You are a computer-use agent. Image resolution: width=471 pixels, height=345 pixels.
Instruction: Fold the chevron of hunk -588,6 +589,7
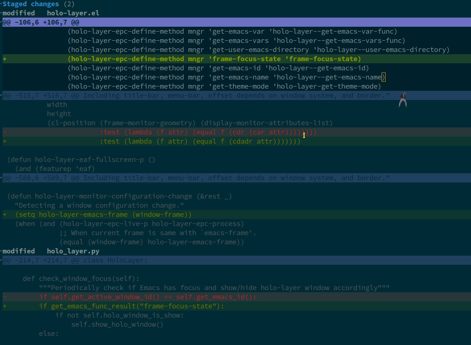[x=1, y=178]
